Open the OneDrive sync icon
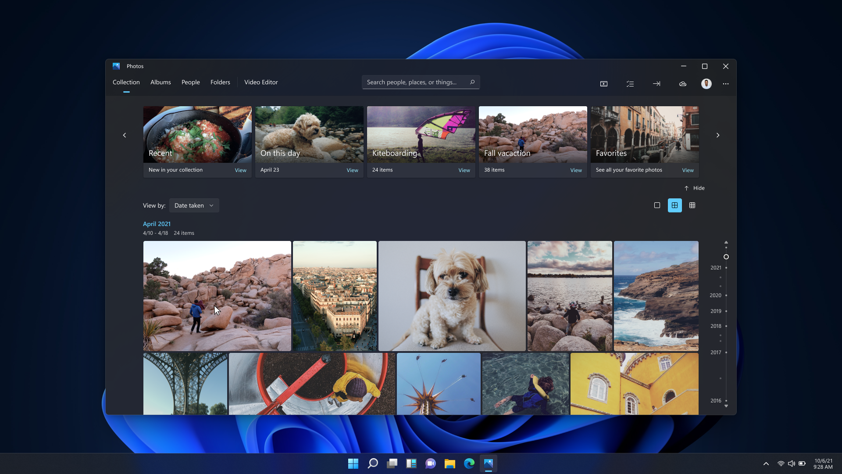The height and width of the screenshot is (474, 842). point(682,84)
